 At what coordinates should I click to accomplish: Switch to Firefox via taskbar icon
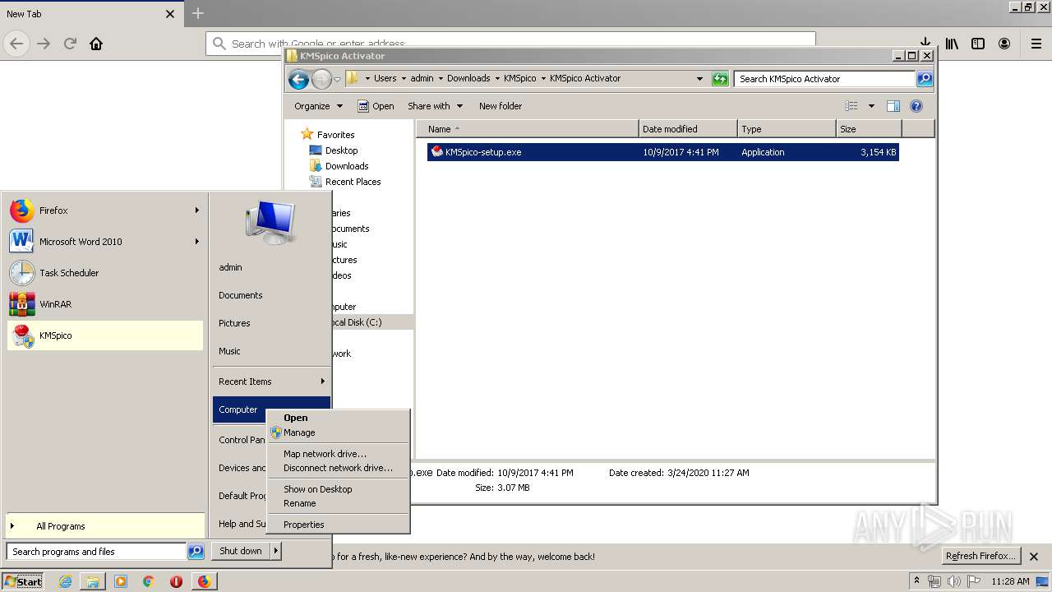(x=204, y=581)
